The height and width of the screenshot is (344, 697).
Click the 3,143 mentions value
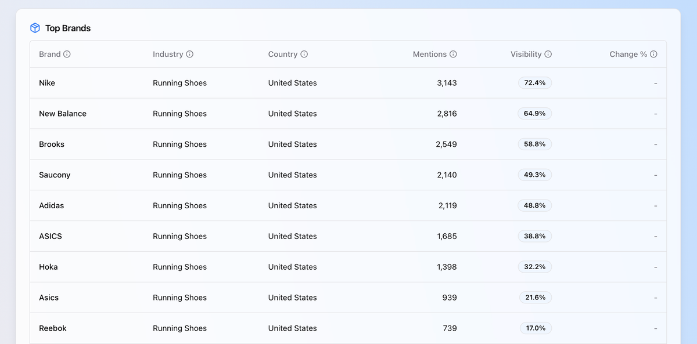pos(447,83)
